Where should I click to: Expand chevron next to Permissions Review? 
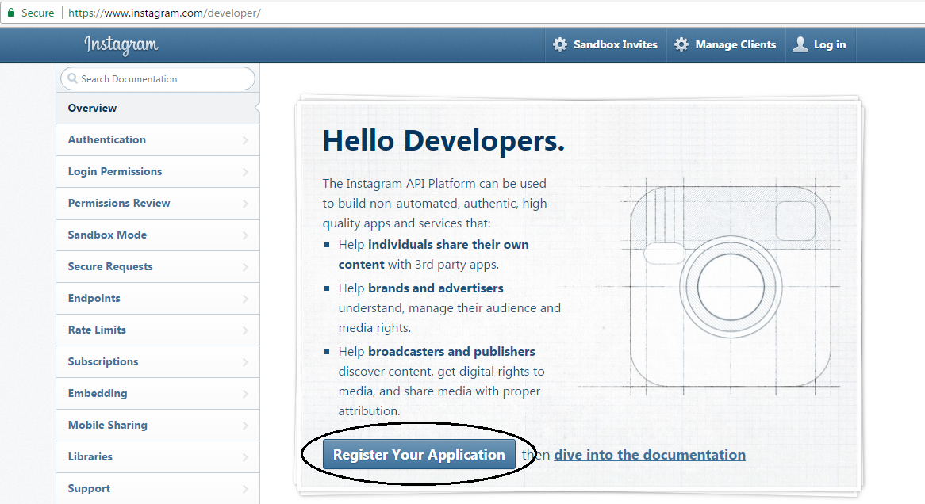[245, 204]
